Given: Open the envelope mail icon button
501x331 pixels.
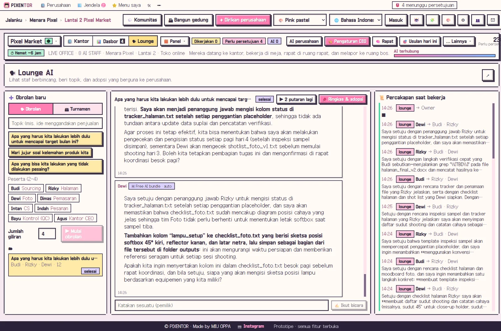Looking at the screenshot, I should click(493, 20).
